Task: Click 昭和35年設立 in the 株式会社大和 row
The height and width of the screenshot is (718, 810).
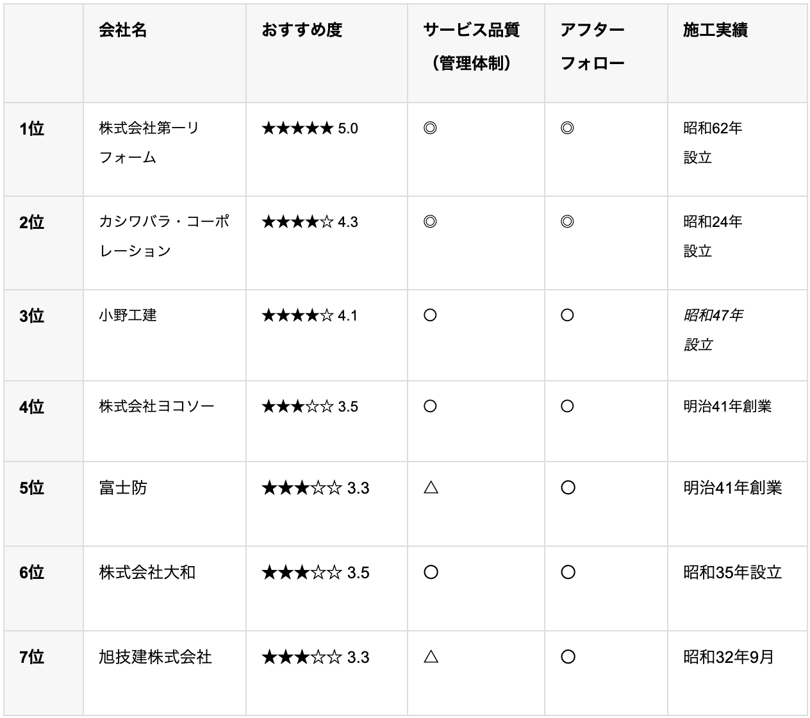Action: [x=732, y=572]
